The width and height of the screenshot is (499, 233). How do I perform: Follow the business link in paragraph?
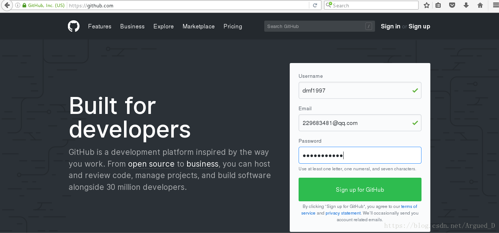click(203, 164)
